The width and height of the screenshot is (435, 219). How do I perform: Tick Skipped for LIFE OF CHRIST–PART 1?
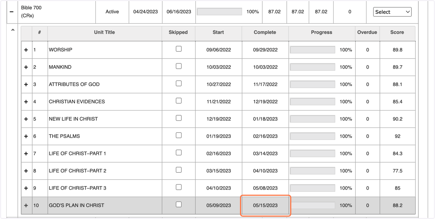pyautogui.click(x=179, y=153)
